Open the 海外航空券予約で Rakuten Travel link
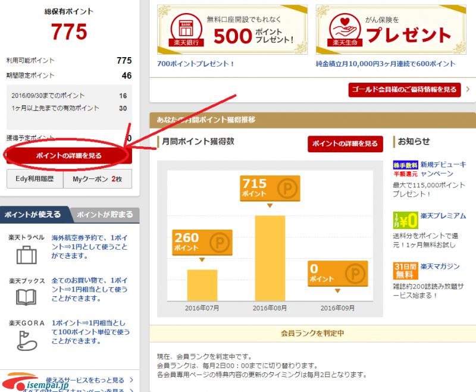The image size is (476, 392). (x=90, y=247)
